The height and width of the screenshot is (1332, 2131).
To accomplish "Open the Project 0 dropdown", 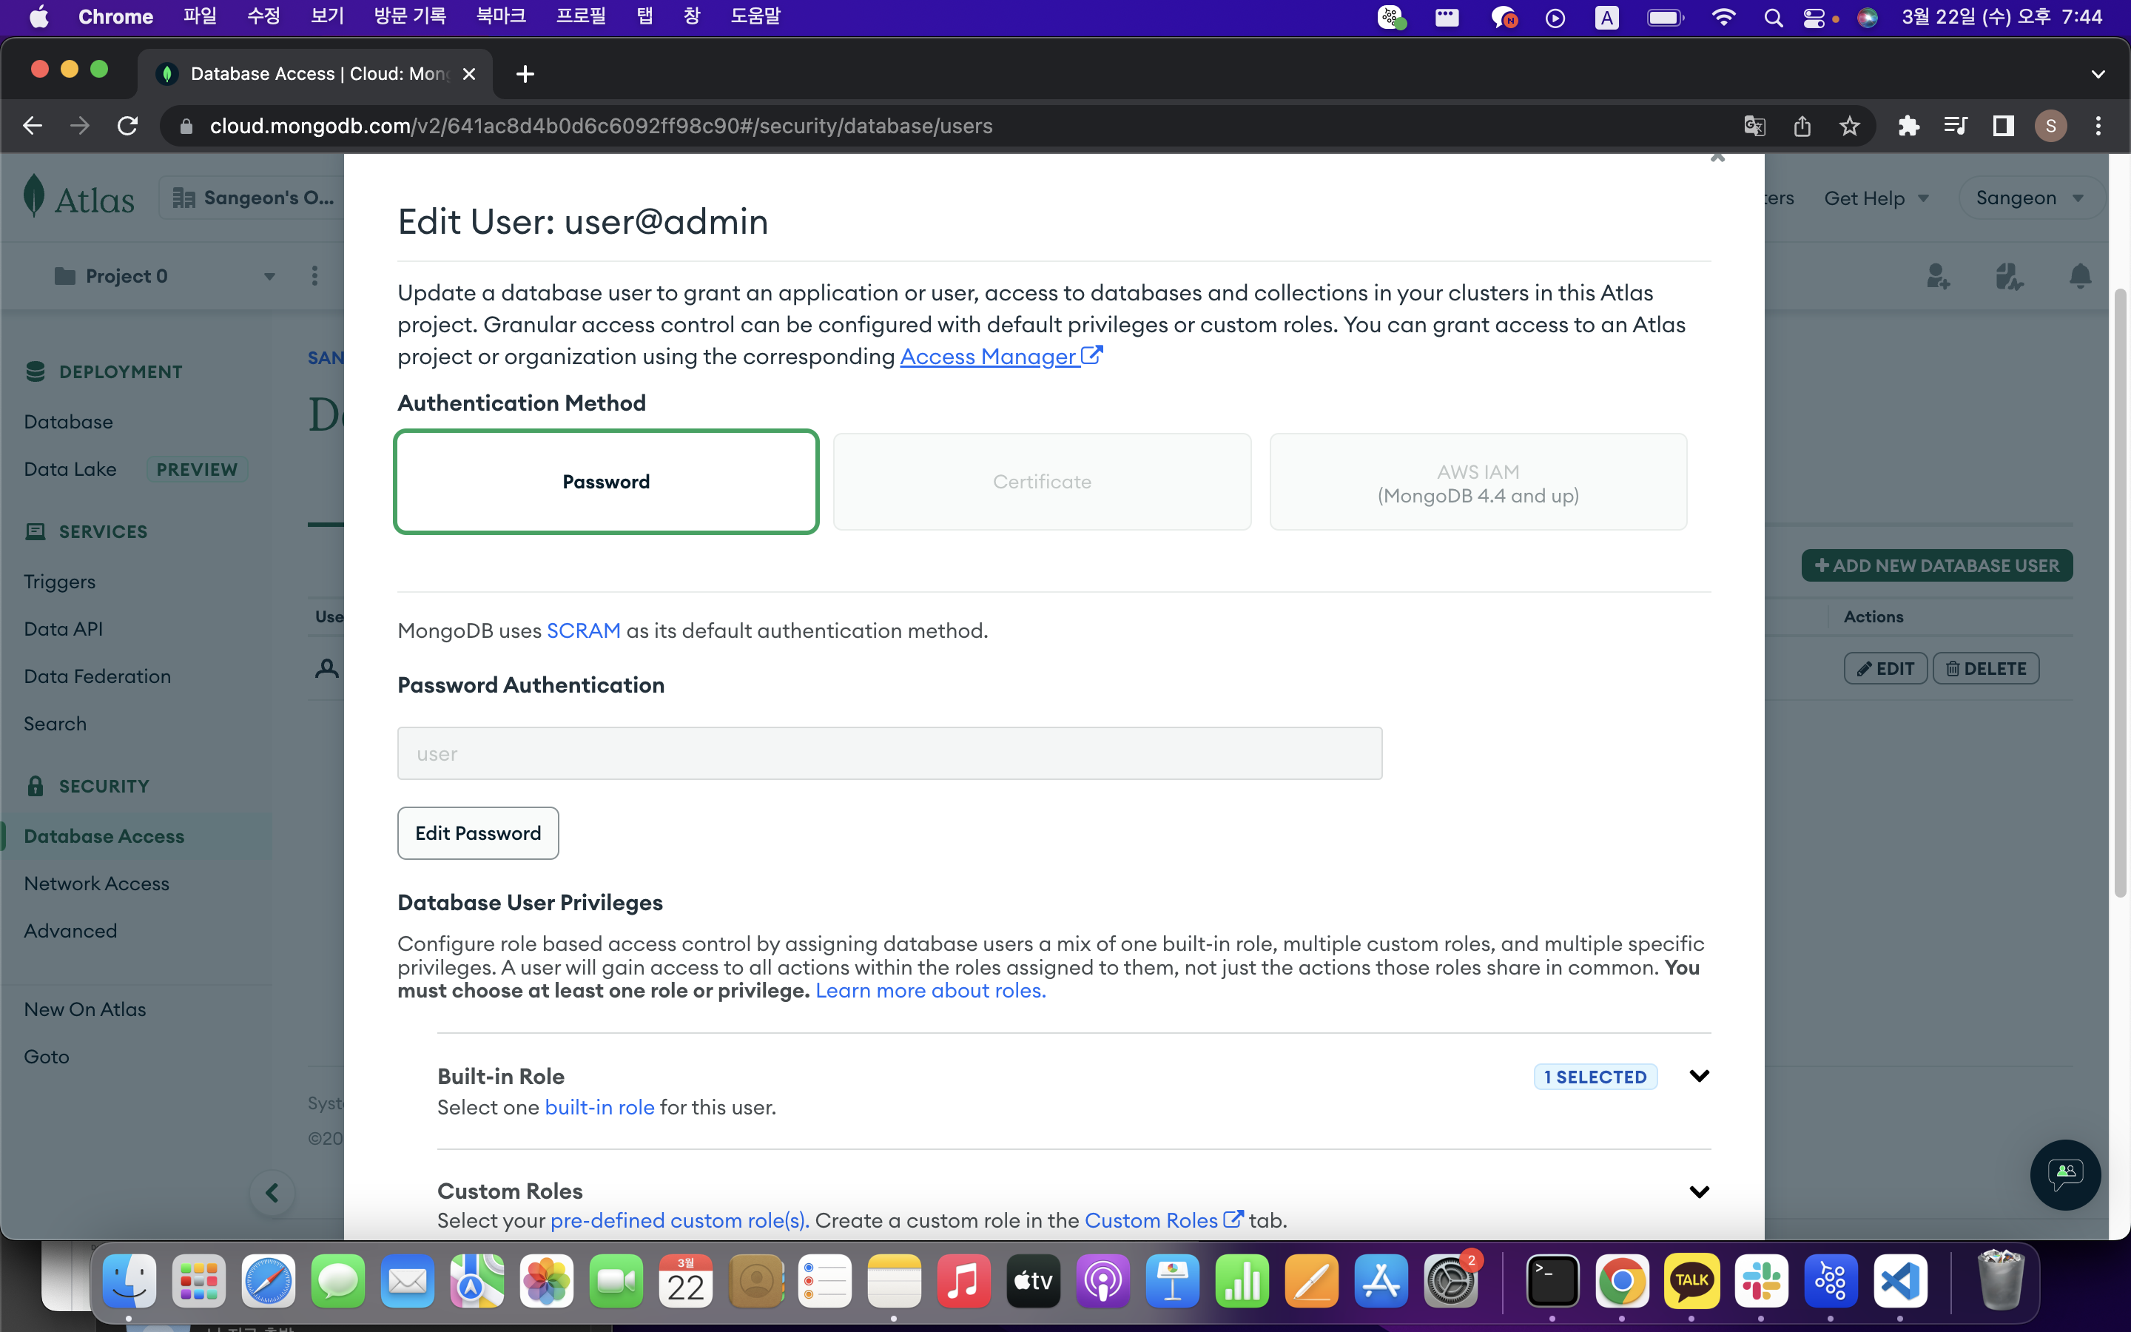I will [x=165, y=276].
